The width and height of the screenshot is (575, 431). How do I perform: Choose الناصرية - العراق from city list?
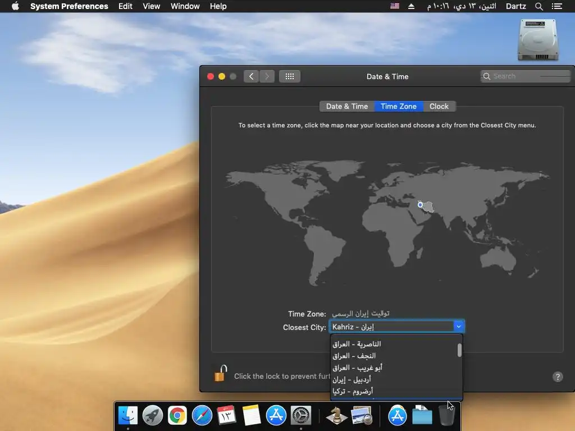pos(394,344)
